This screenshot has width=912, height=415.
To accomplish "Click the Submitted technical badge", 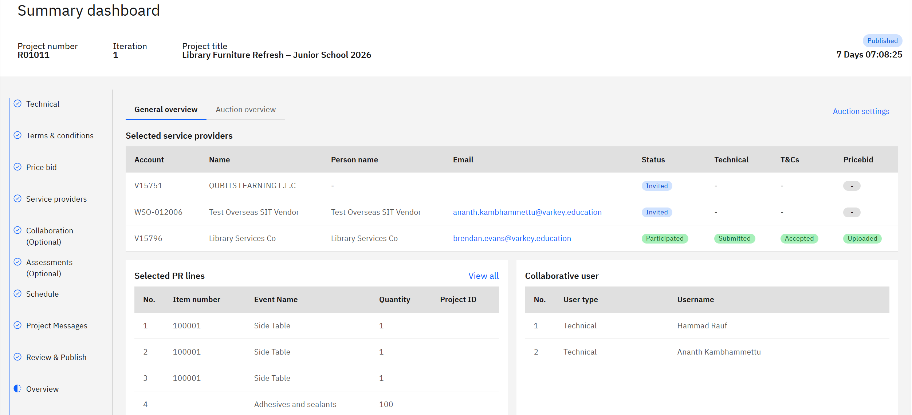I will 735,238.
